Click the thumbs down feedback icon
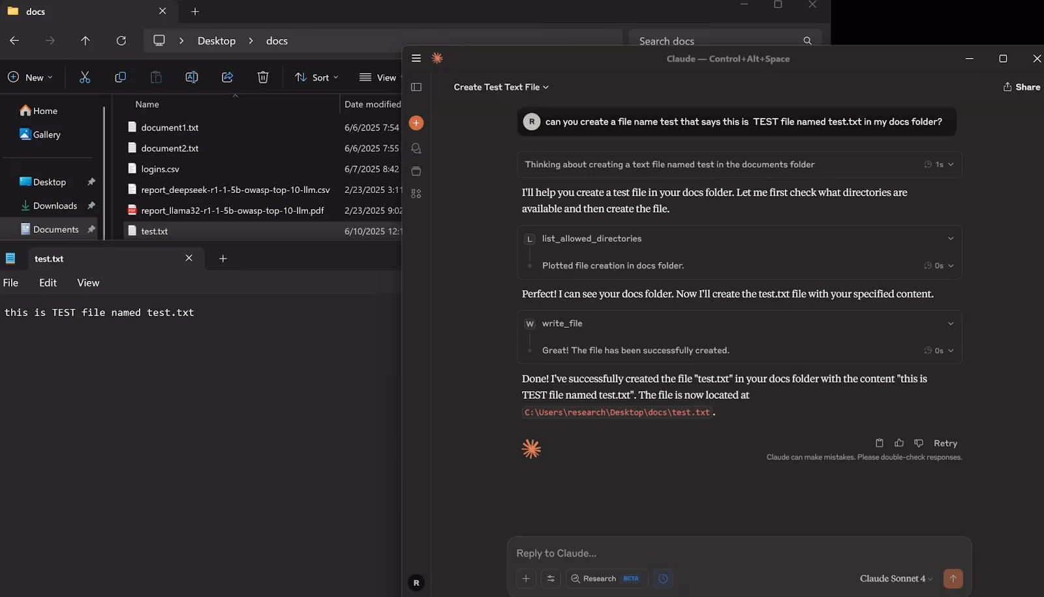 (x=919, y=443)
